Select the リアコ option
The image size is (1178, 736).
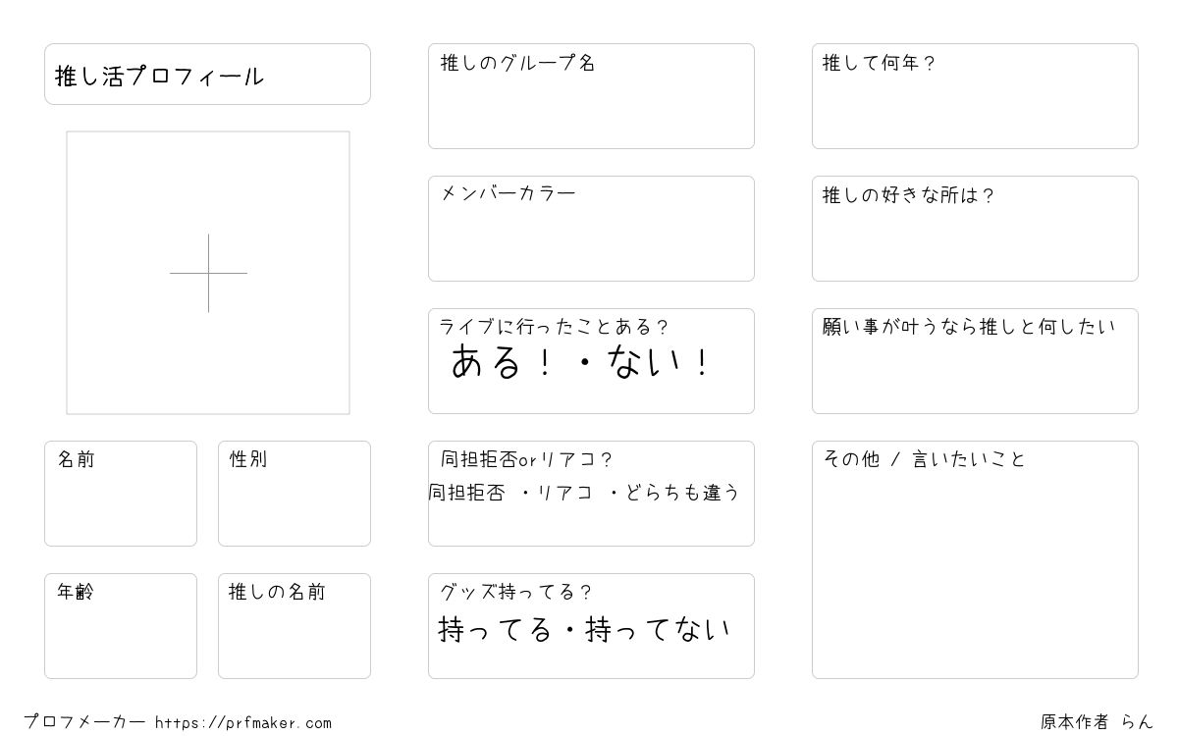[564, 493]
